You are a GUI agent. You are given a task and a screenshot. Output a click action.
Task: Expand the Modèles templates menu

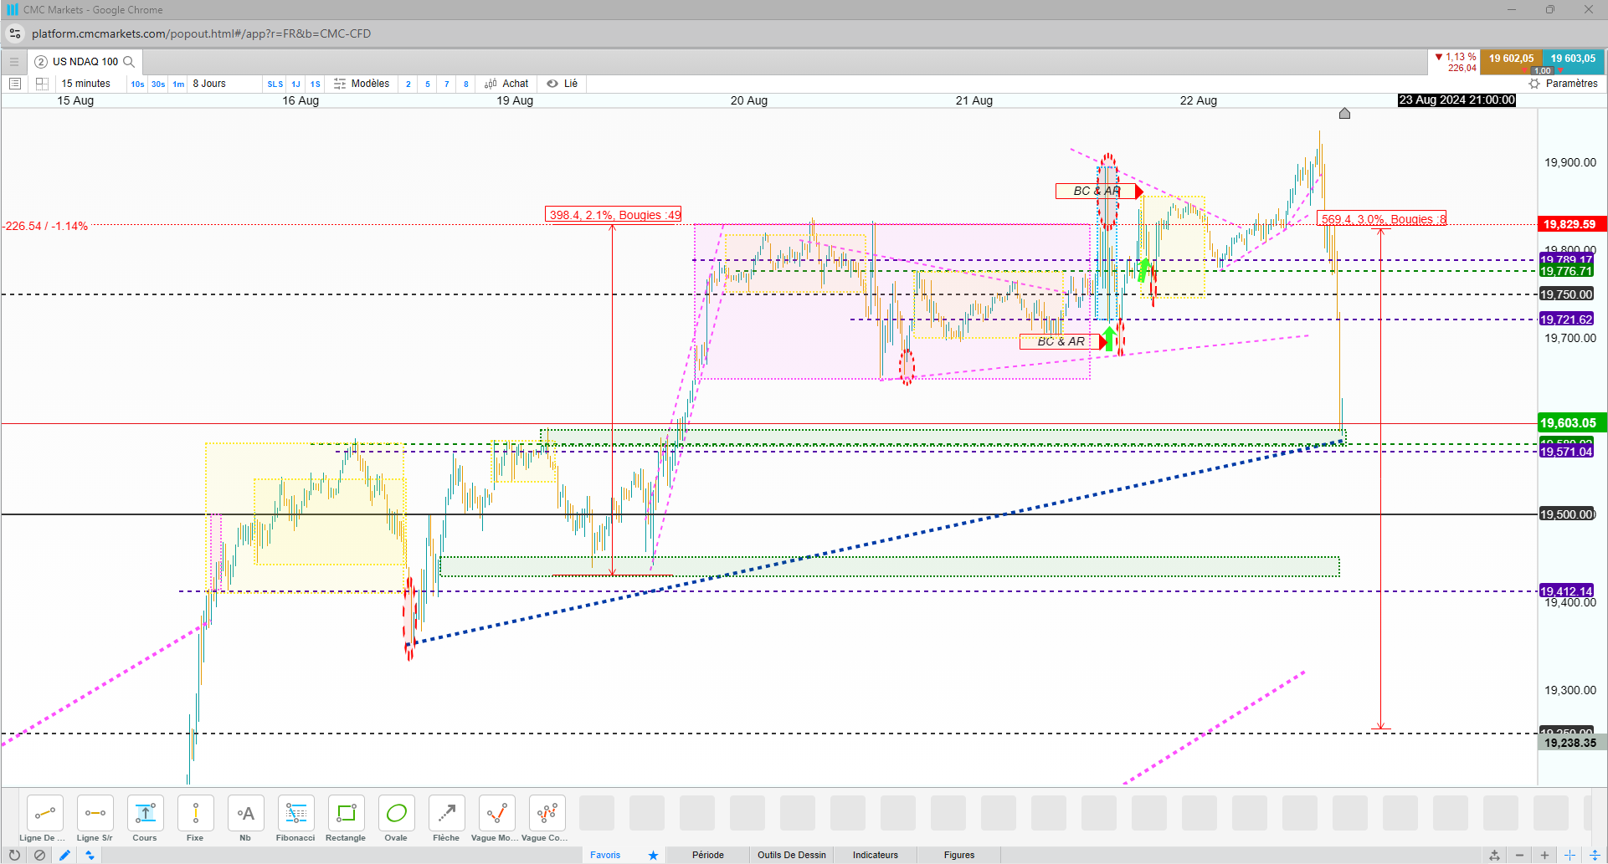coord(362,84)
